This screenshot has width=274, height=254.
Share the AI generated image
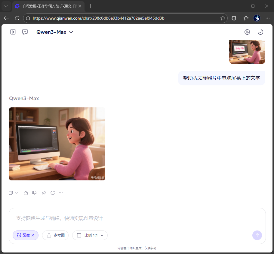(44, 193)
